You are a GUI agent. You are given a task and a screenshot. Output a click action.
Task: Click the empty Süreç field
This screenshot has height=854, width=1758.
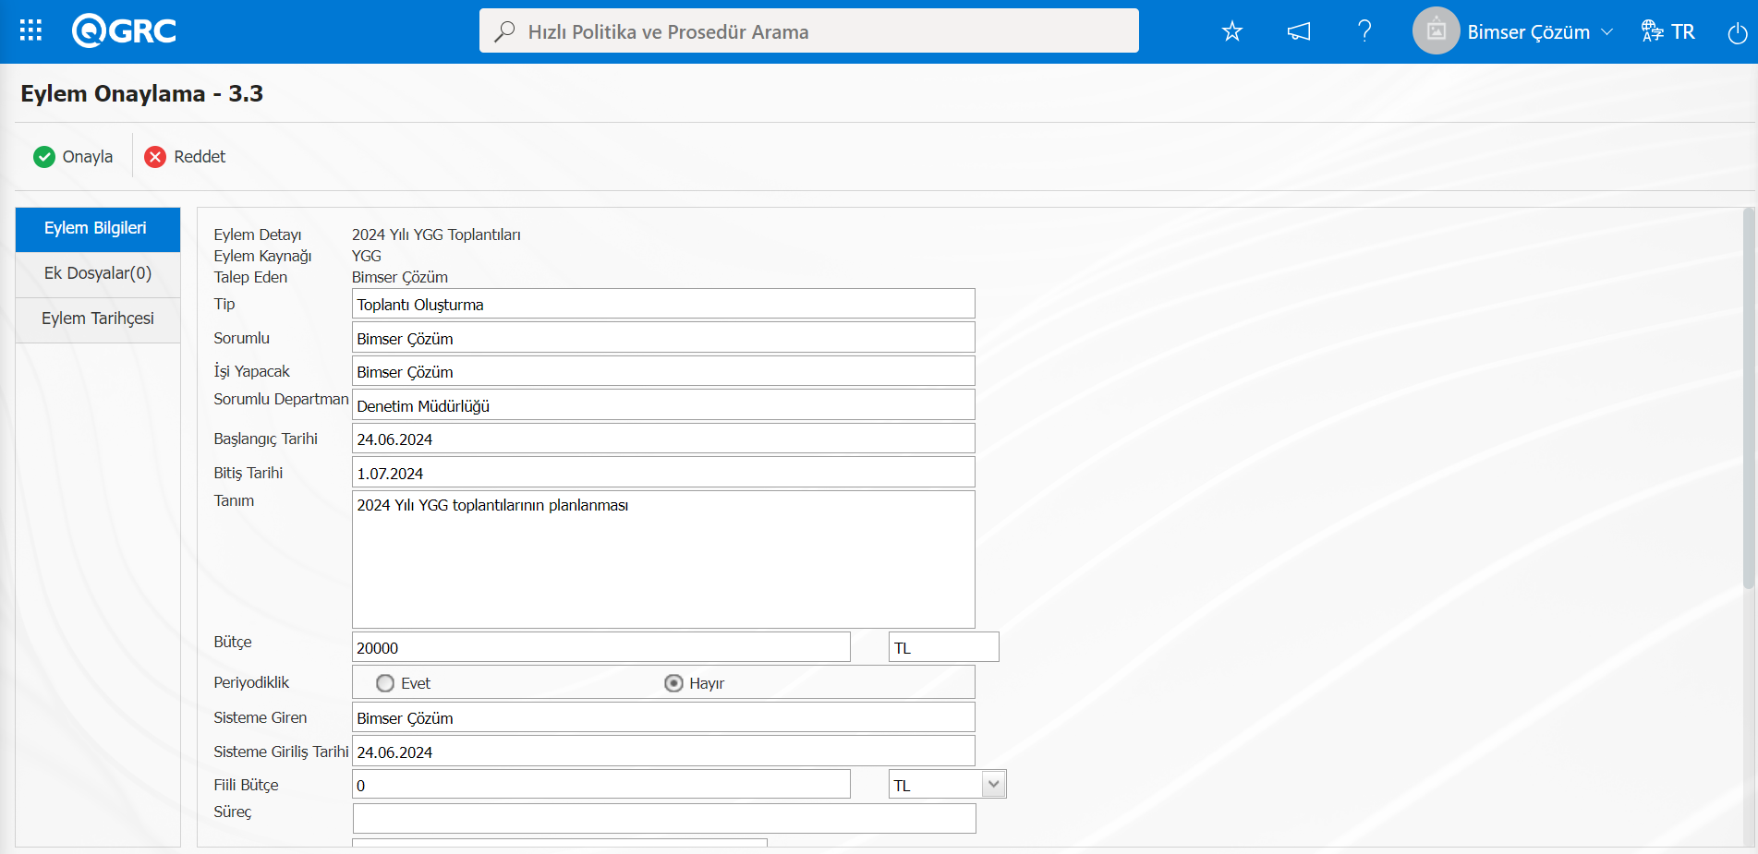(664, 819)
